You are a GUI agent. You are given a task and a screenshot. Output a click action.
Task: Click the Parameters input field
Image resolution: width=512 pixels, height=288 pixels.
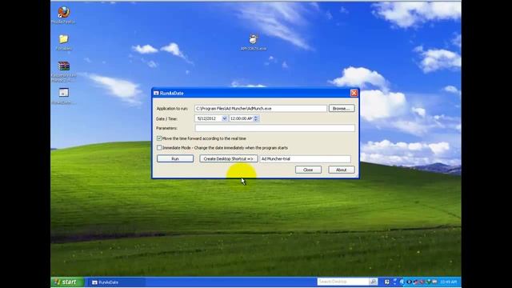pyautogui.click(x=274, y=128)
